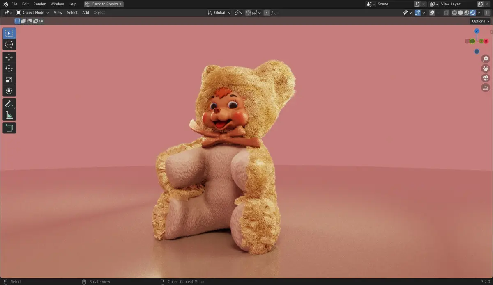The image size is (493, 285).
Task: Open the Window menu
Action: coord(57,4)
